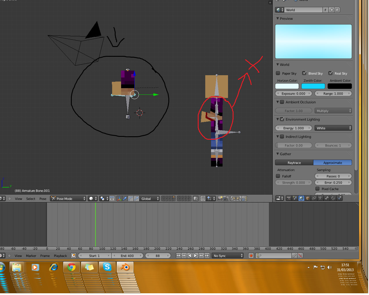Click the copy pose icon

[233, 198]
